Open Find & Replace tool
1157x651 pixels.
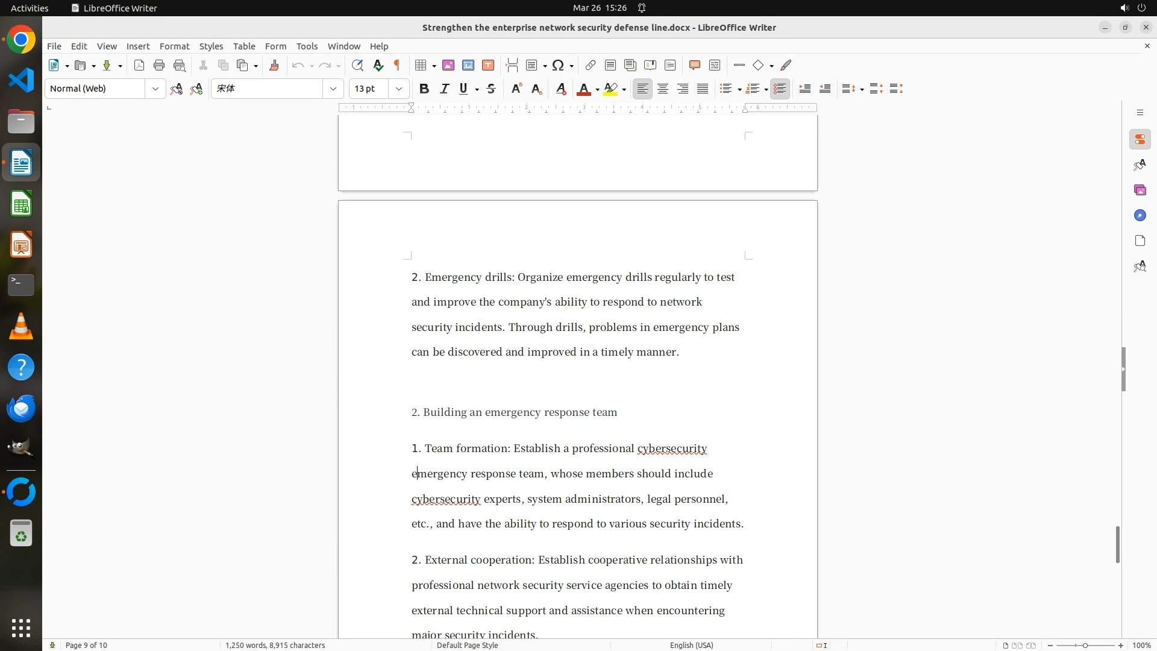(x=357, y=65)
